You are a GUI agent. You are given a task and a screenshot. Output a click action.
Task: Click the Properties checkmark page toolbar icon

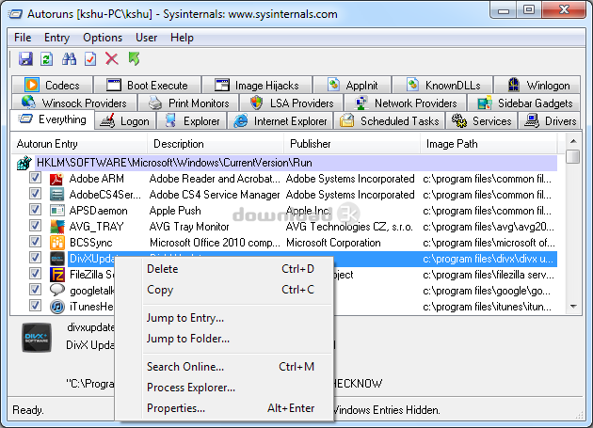point(90,59)
